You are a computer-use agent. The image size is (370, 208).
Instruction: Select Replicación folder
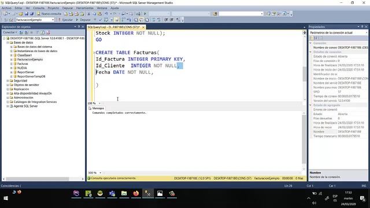click(x=21, y=89)
